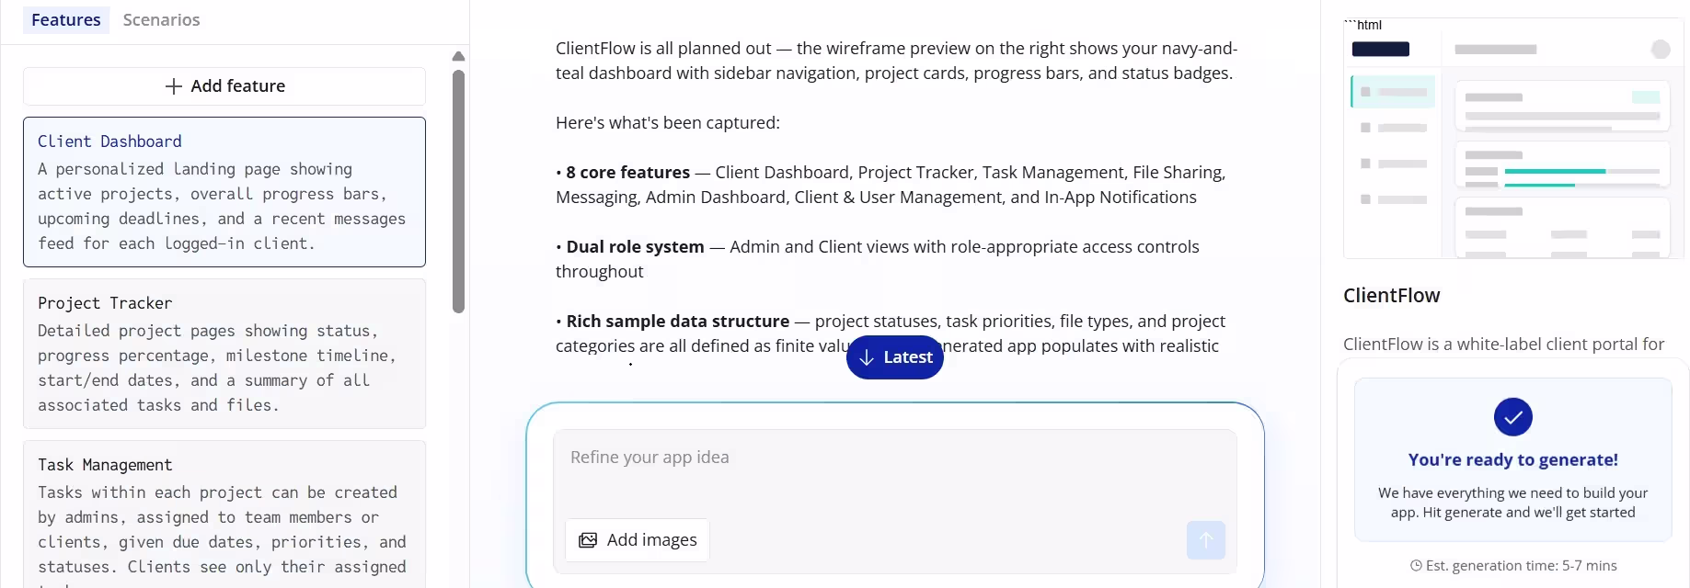Select the Task Management feature card
1690x588 pixels.
tap(224, 514)
